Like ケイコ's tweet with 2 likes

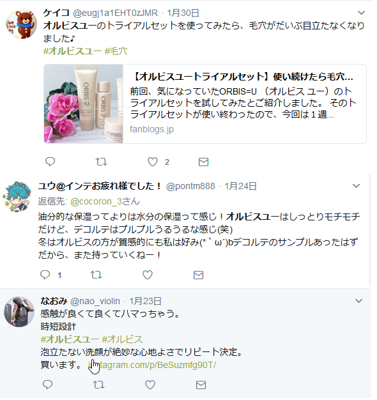coord(153,162)
